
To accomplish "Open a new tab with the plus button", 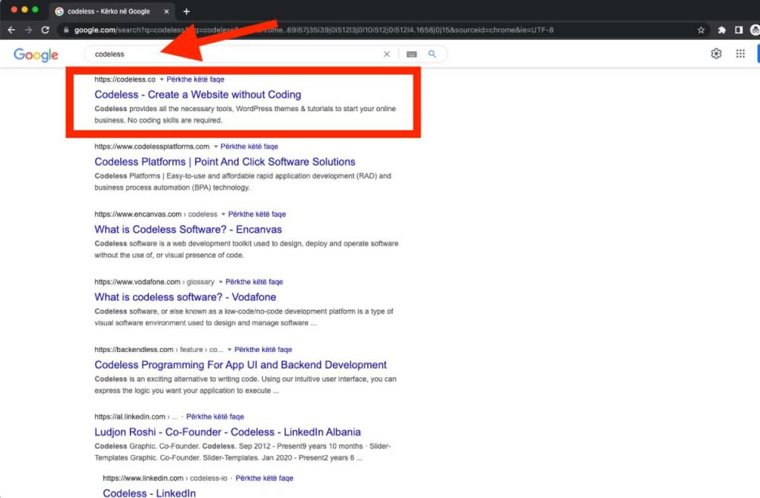I will click(186, 11).
